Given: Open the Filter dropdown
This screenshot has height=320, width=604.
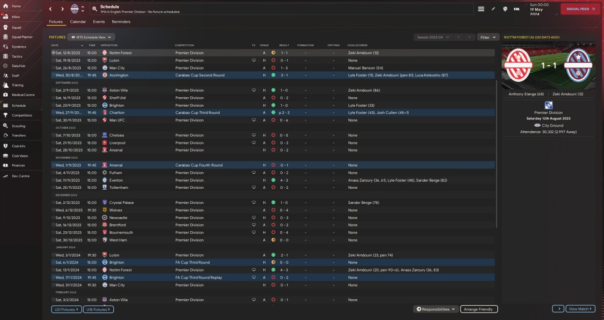Looking at the screenshot, I should click(488, 37).
